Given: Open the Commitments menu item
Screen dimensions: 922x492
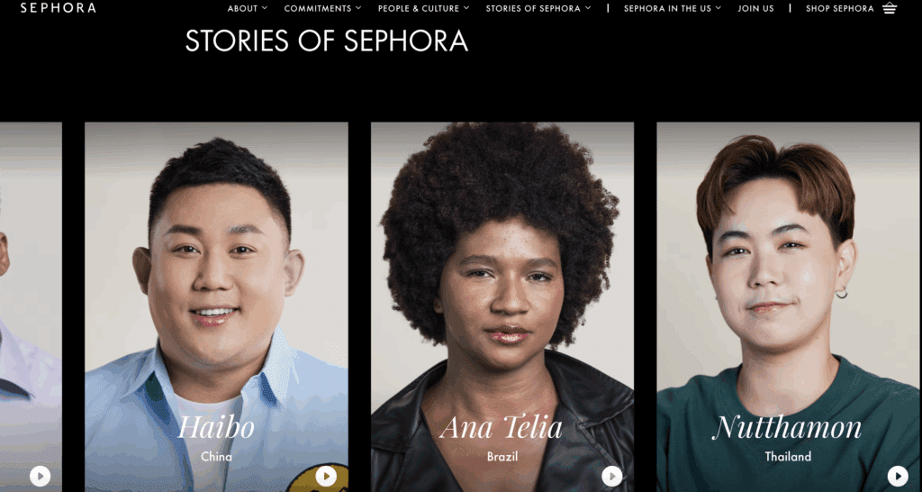Looking at the screenshot, I should [318, 8].
